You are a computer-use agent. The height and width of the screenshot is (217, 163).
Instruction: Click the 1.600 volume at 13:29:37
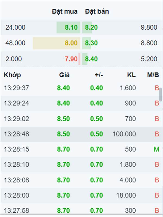point(128,88)
